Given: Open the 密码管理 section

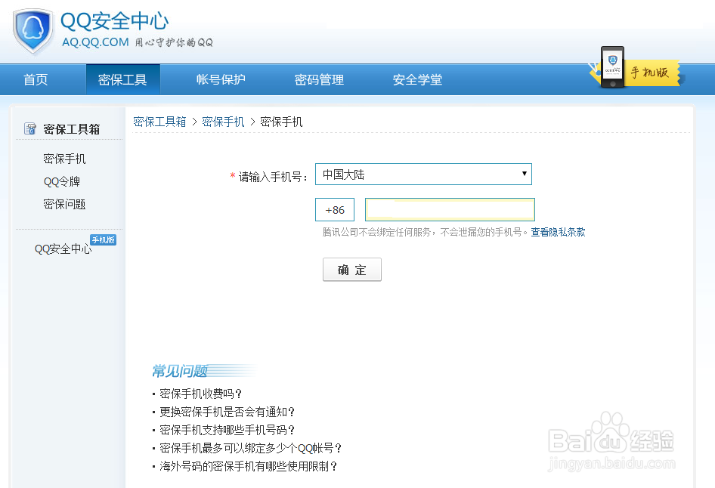Looking at the screenshot, I should coord(319,79).
